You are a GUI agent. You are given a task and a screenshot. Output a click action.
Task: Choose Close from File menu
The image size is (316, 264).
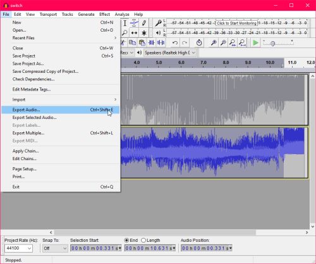(61, 48)
